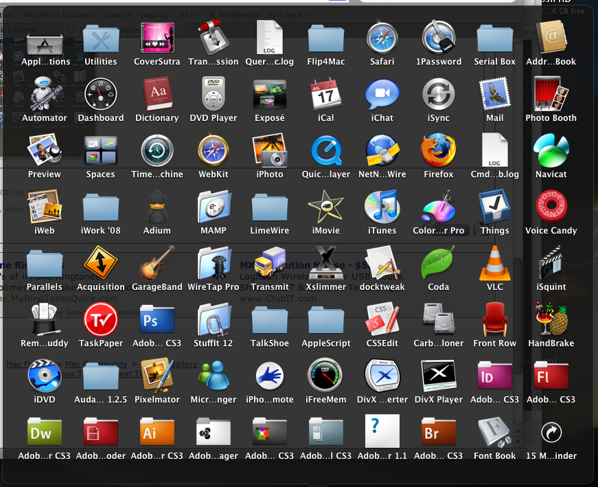
Task: Open the Adobe InDesign CS3 (Id) icon
Action: (494, 376)
